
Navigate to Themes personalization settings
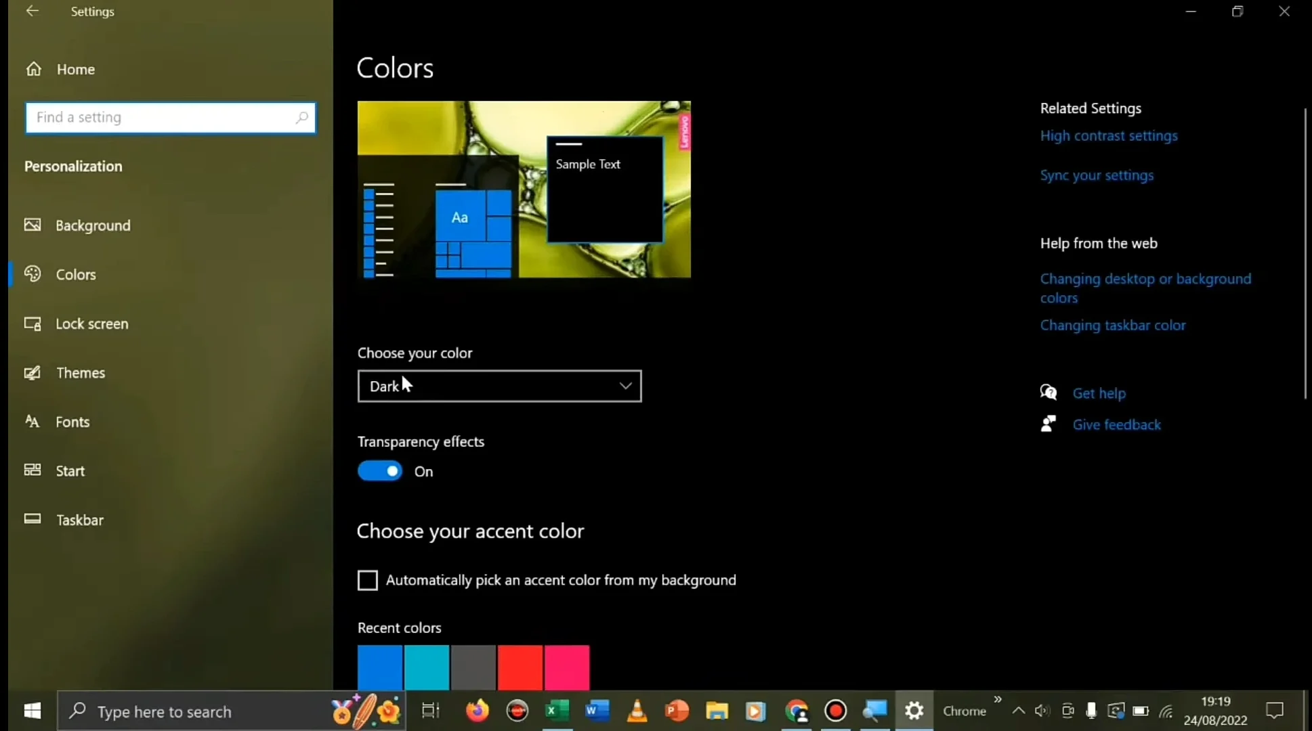click(80, 372)
